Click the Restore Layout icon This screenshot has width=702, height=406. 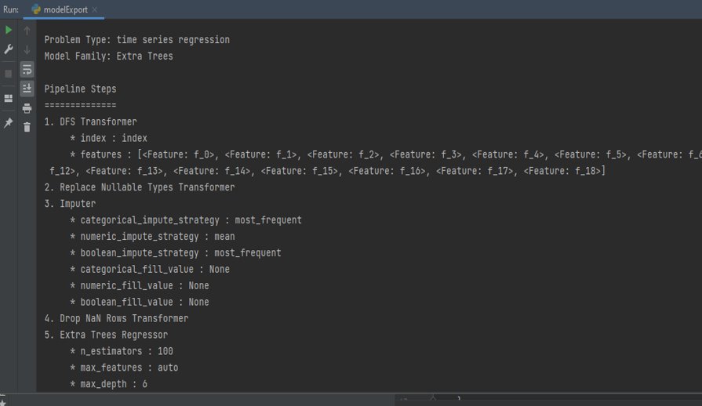pyautogui.click(x=9, y=98)
